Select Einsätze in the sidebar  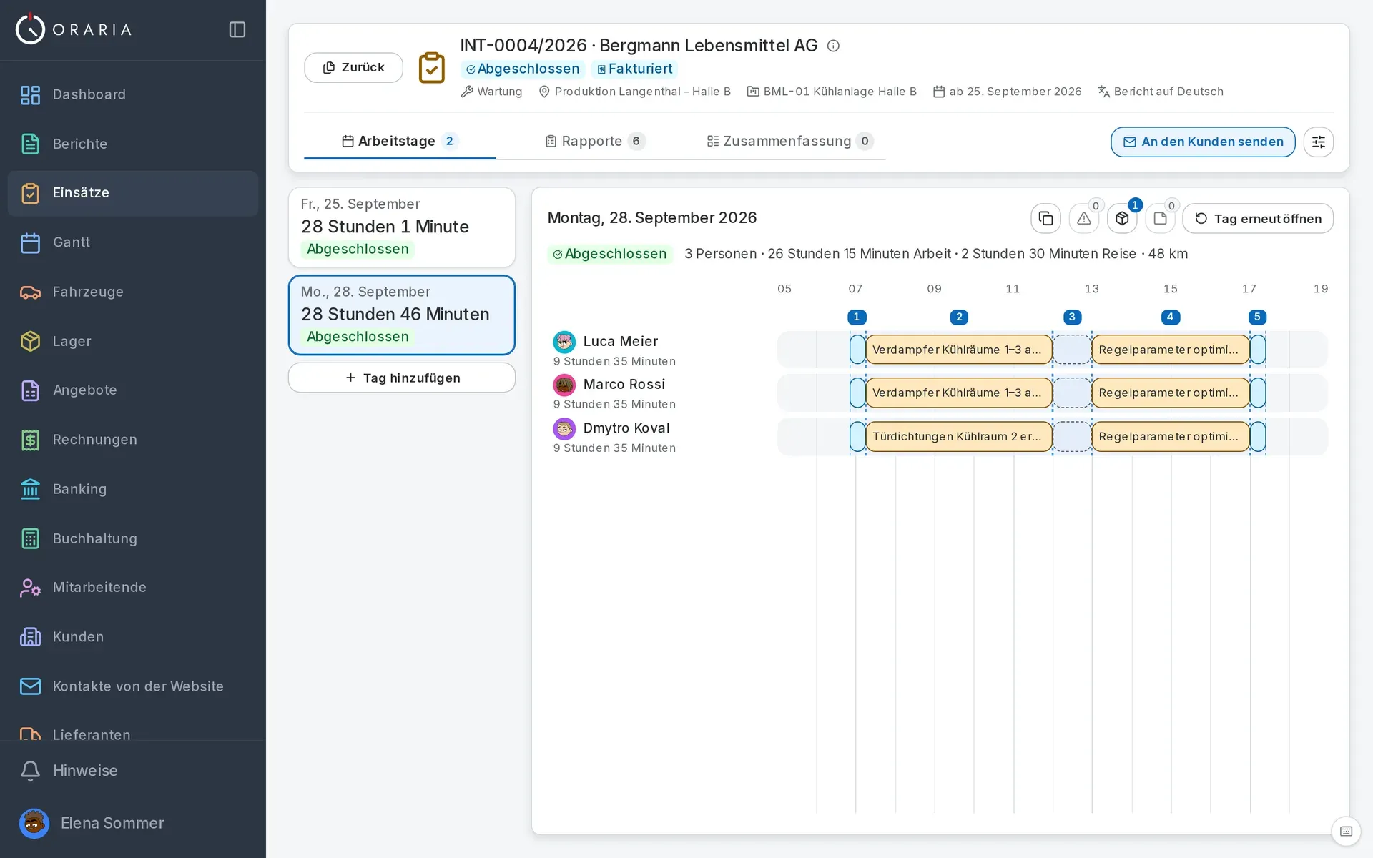(133, 193)
